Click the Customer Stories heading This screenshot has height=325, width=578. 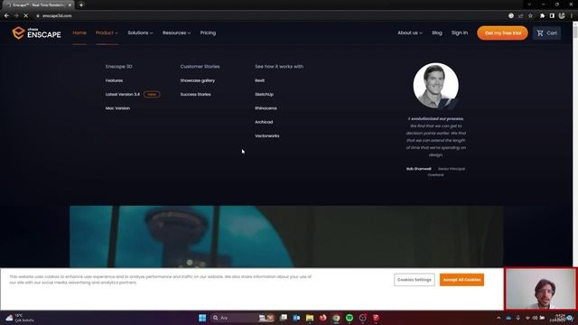(x=200, y=67)
